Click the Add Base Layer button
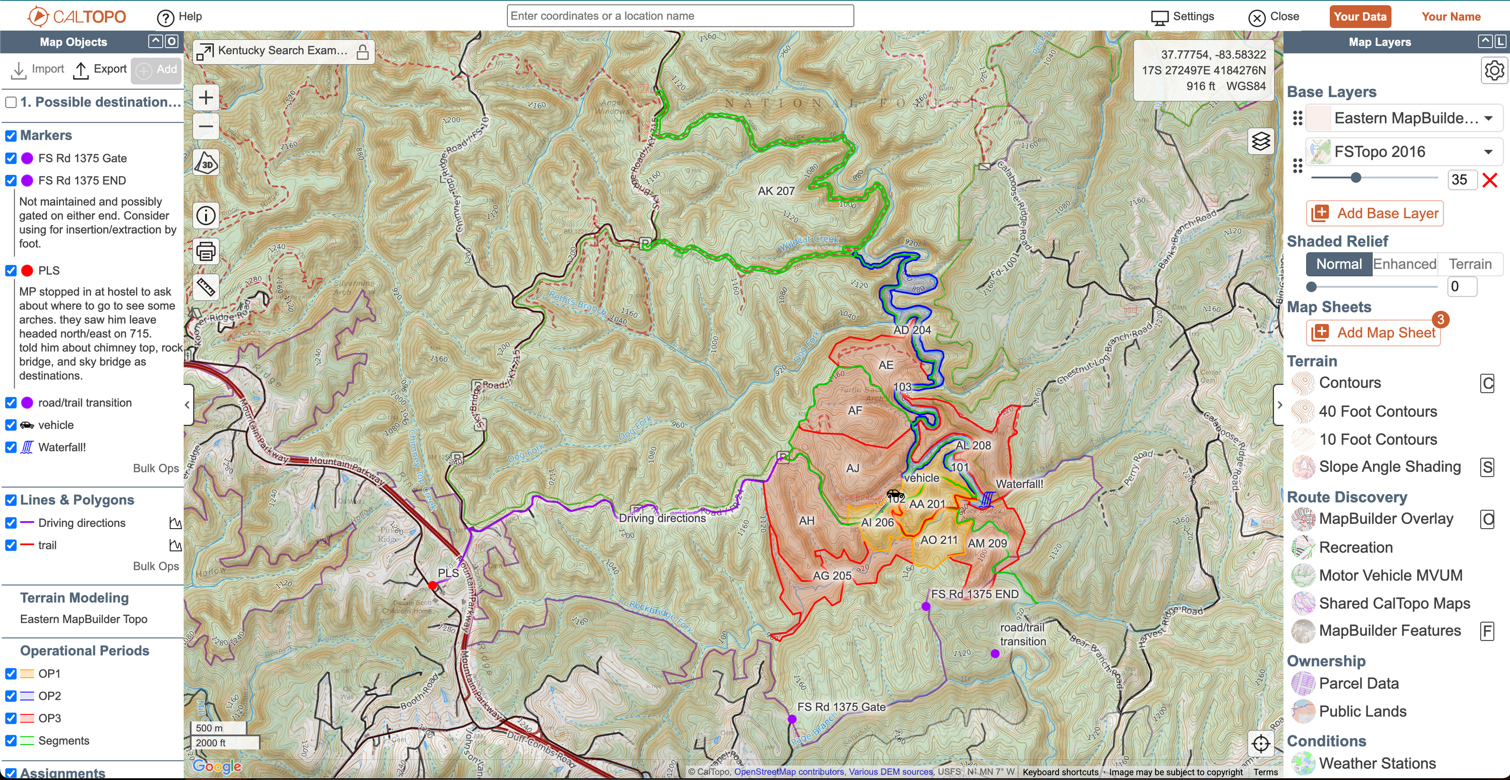Screen dimensions: 1510x780 1375,213
